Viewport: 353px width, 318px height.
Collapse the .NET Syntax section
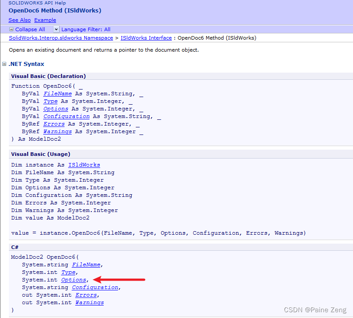(4, 64)
